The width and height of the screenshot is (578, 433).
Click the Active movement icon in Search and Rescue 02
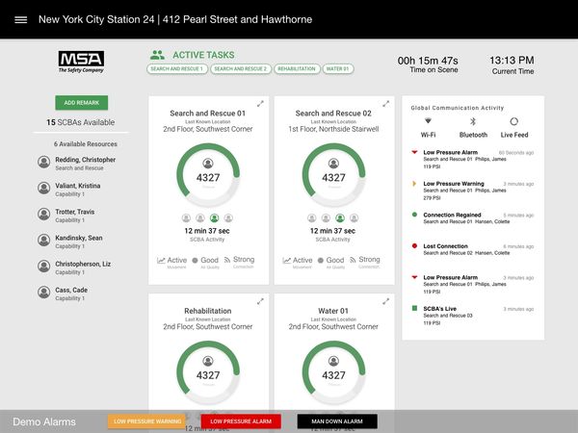click(x=287, y=260)
